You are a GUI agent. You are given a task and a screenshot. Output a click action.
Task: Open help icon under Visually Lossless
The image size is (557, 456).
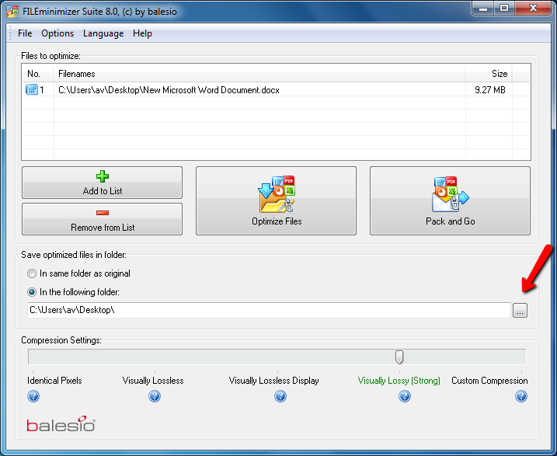[155, 396]
